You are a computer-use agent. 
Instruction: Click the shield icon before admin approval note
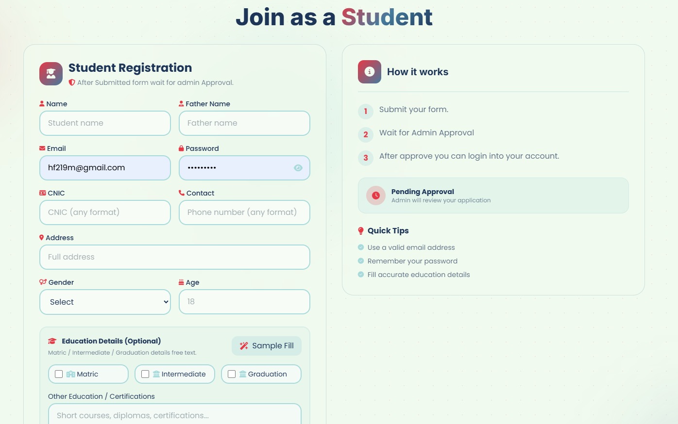coord(71,82)
